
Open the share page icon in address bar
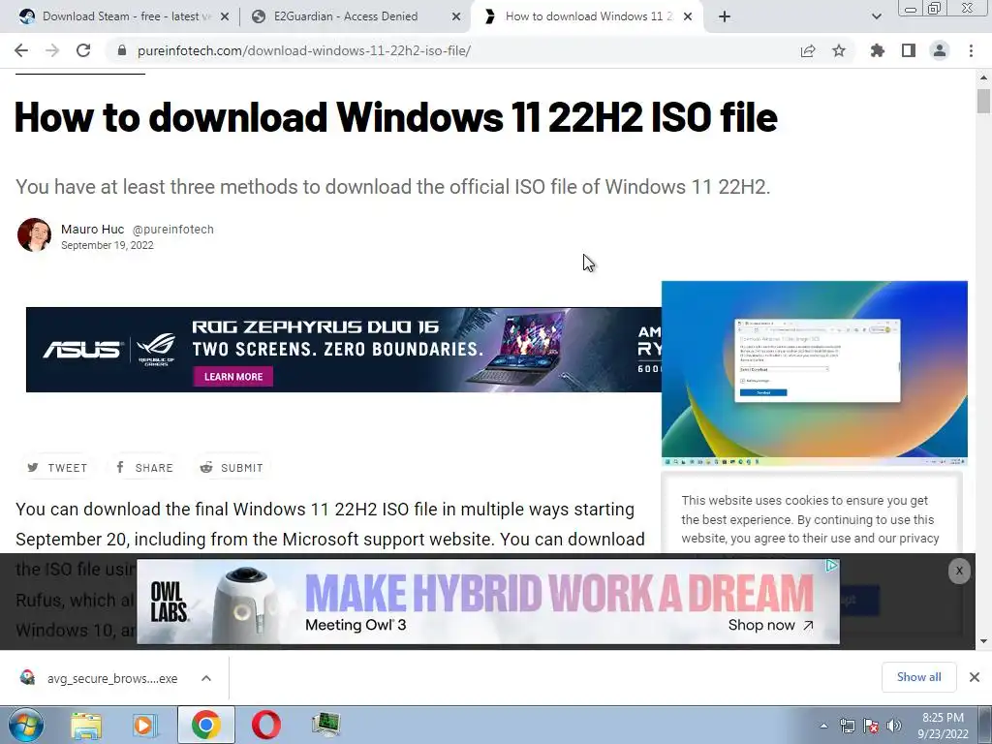point(808,50)
